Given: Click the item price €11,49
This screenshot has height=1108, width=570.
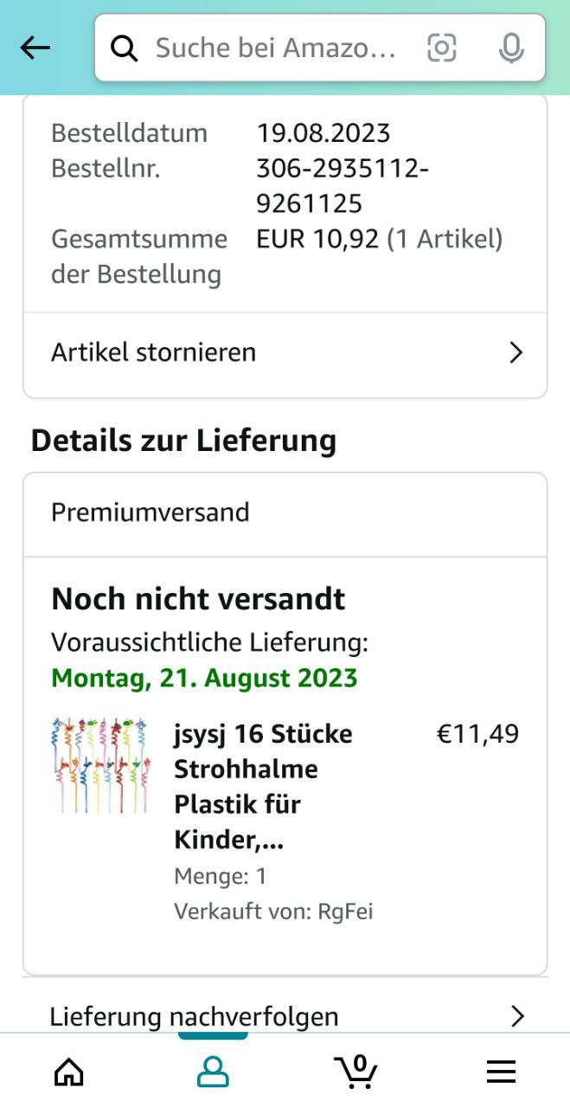Looking at the screenshot, I should [x=477, y=734].
